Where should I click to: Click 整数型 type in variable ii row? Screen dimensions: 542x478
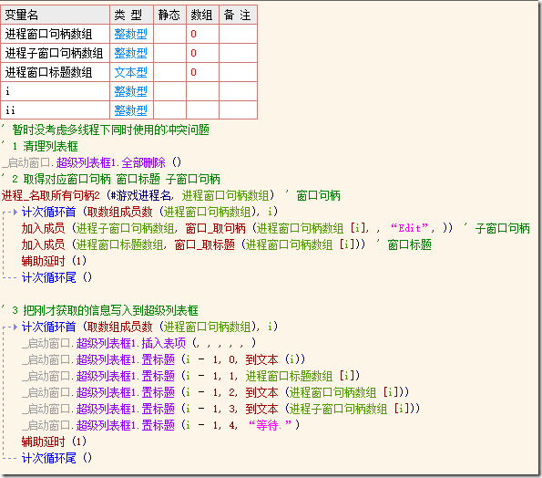pos(130,110)
